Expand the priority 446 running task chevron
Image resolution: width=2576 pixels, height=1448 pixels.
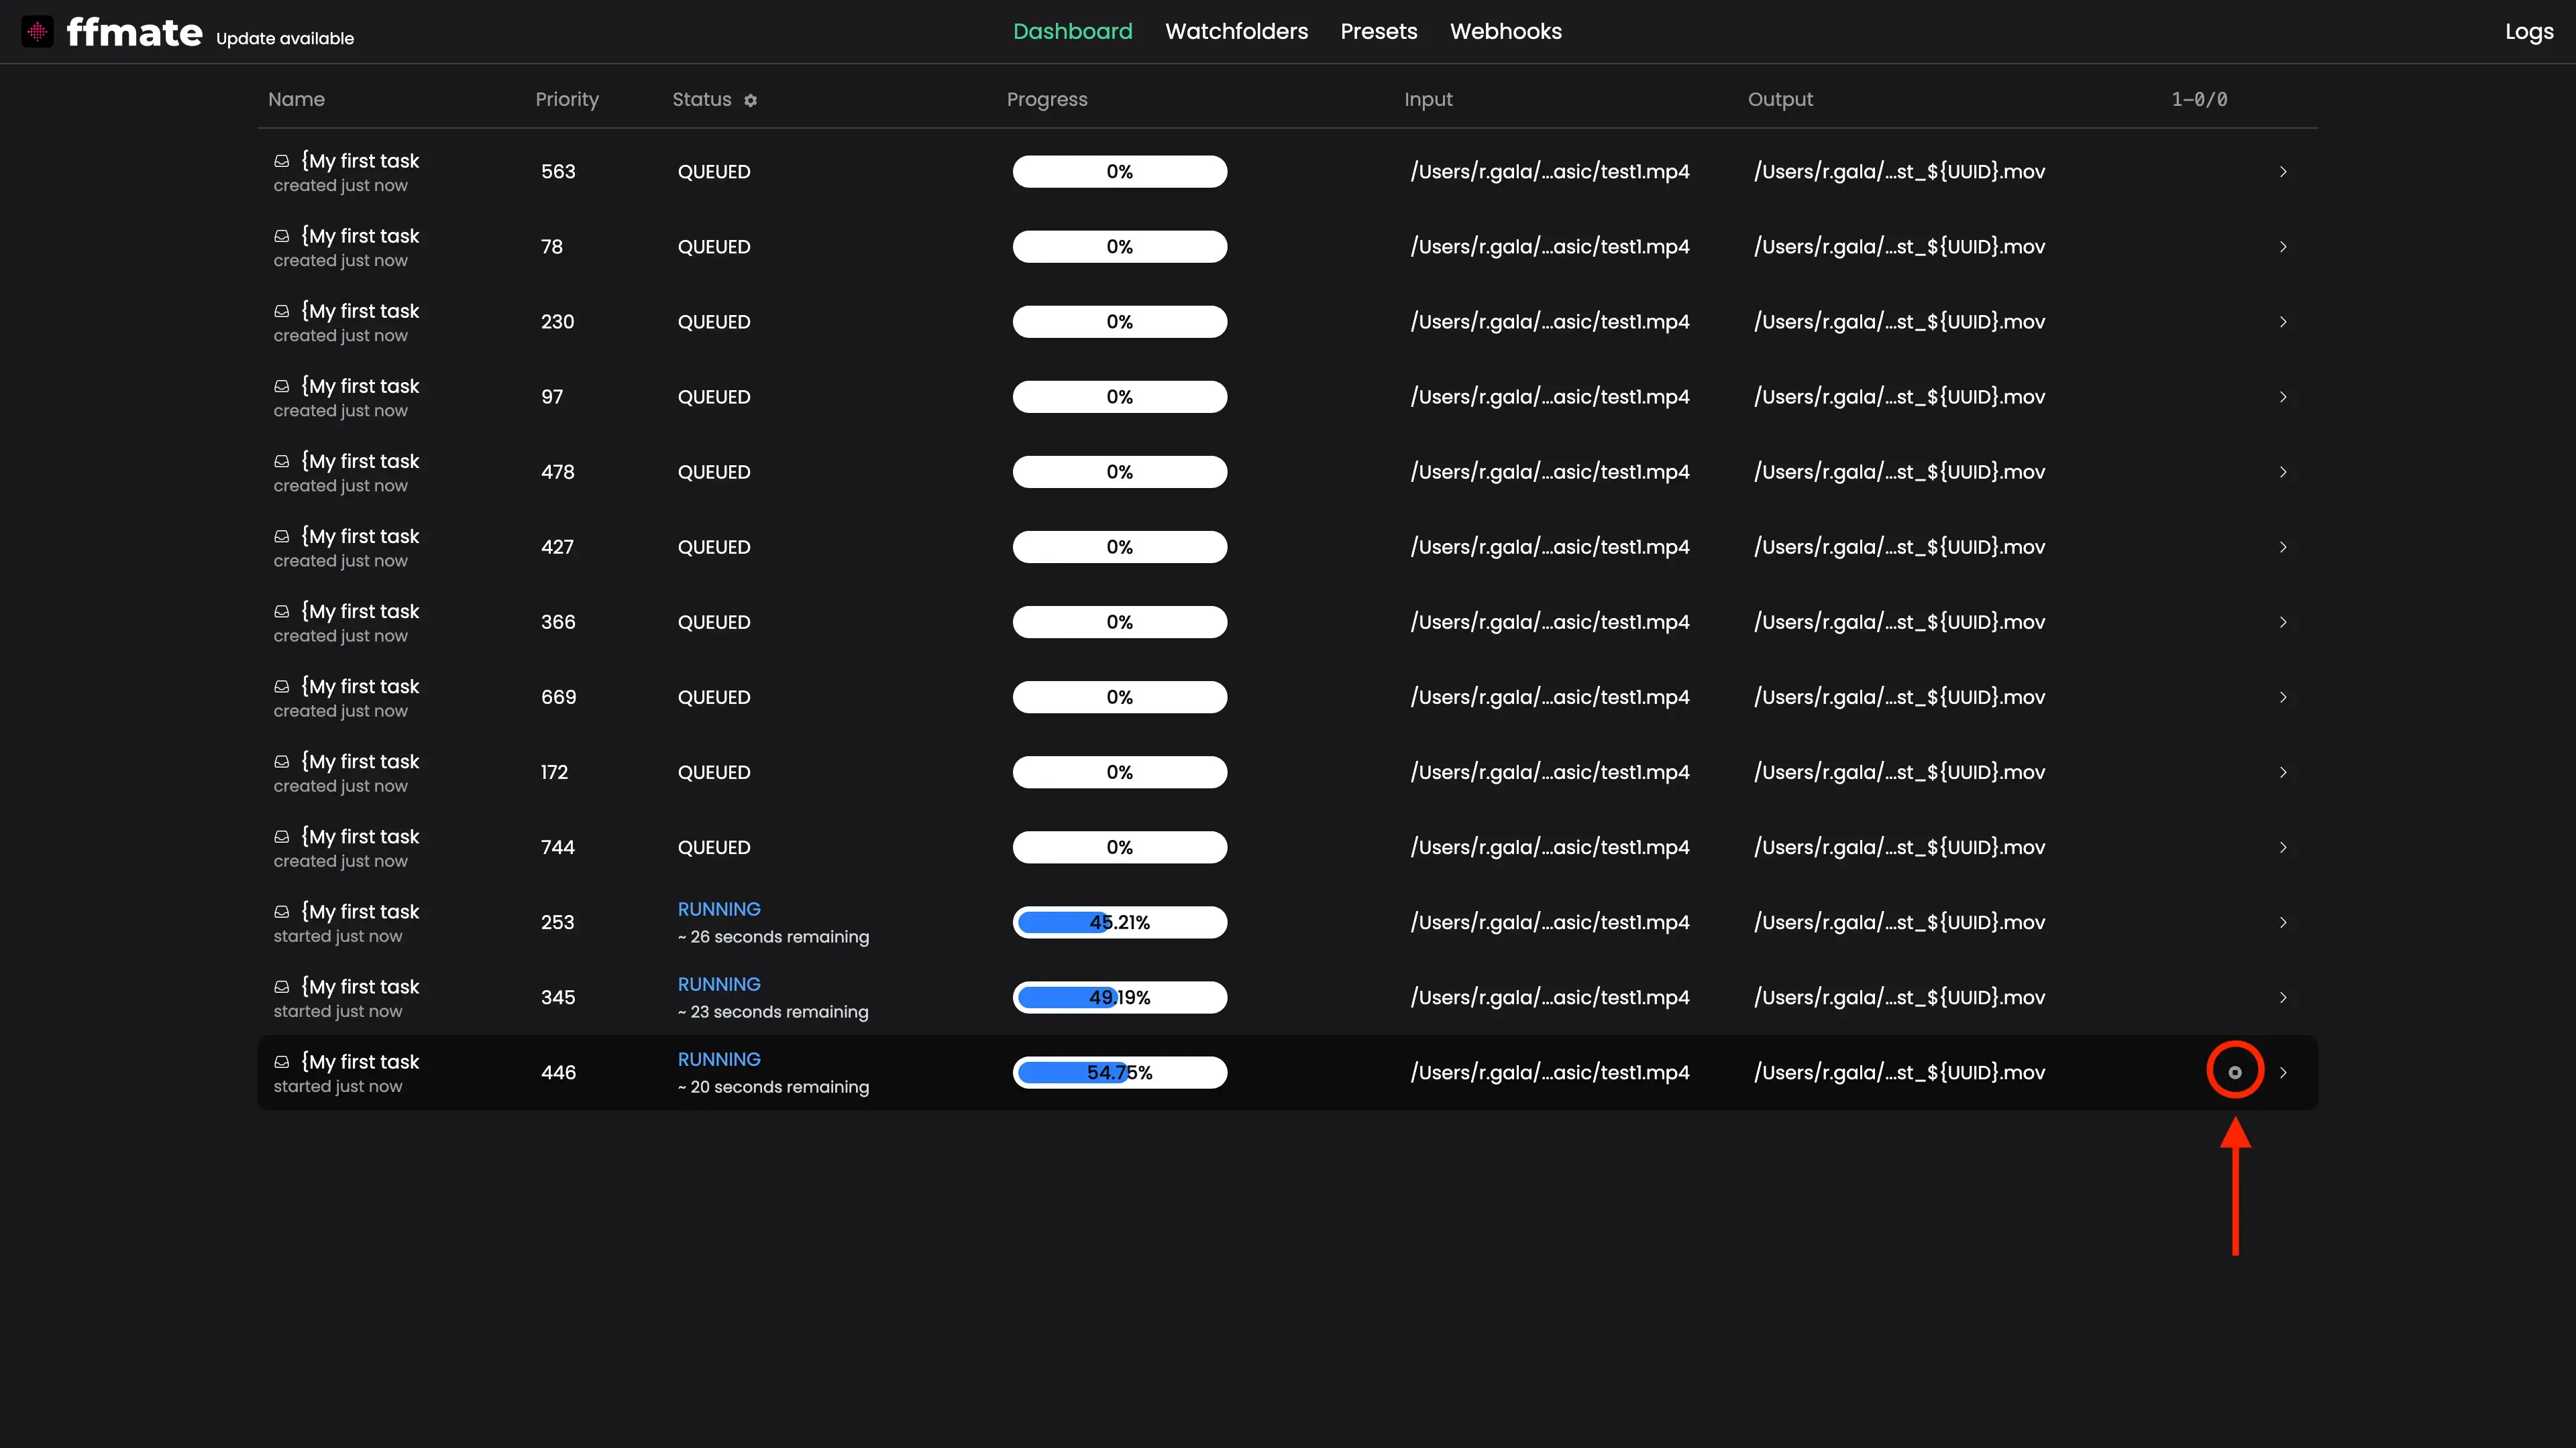(x=2283, y=1073)
